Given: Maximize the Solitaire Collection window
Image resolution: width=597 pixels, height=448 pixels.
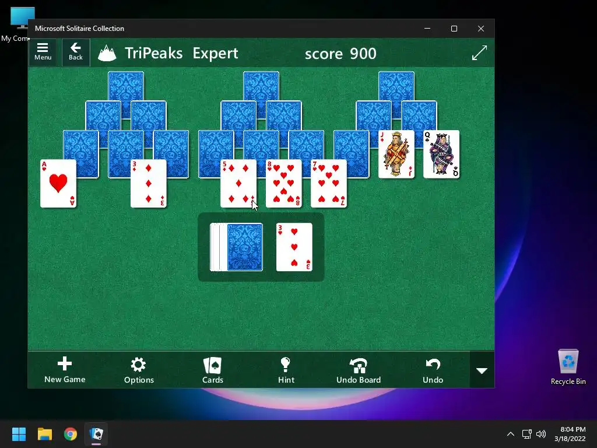Looking at the screenshot, I should 454,29.
